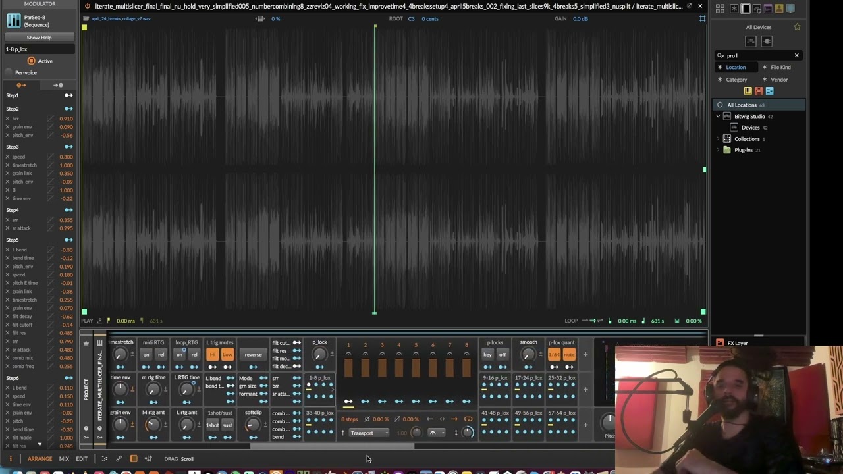Toggle L trig mutes Low button

click(x=227, y=354)
